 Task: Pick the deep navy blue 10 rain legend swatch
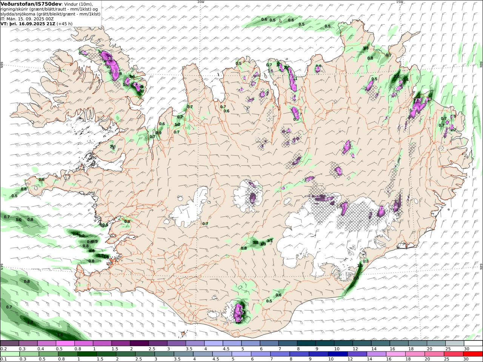[338, 354]
